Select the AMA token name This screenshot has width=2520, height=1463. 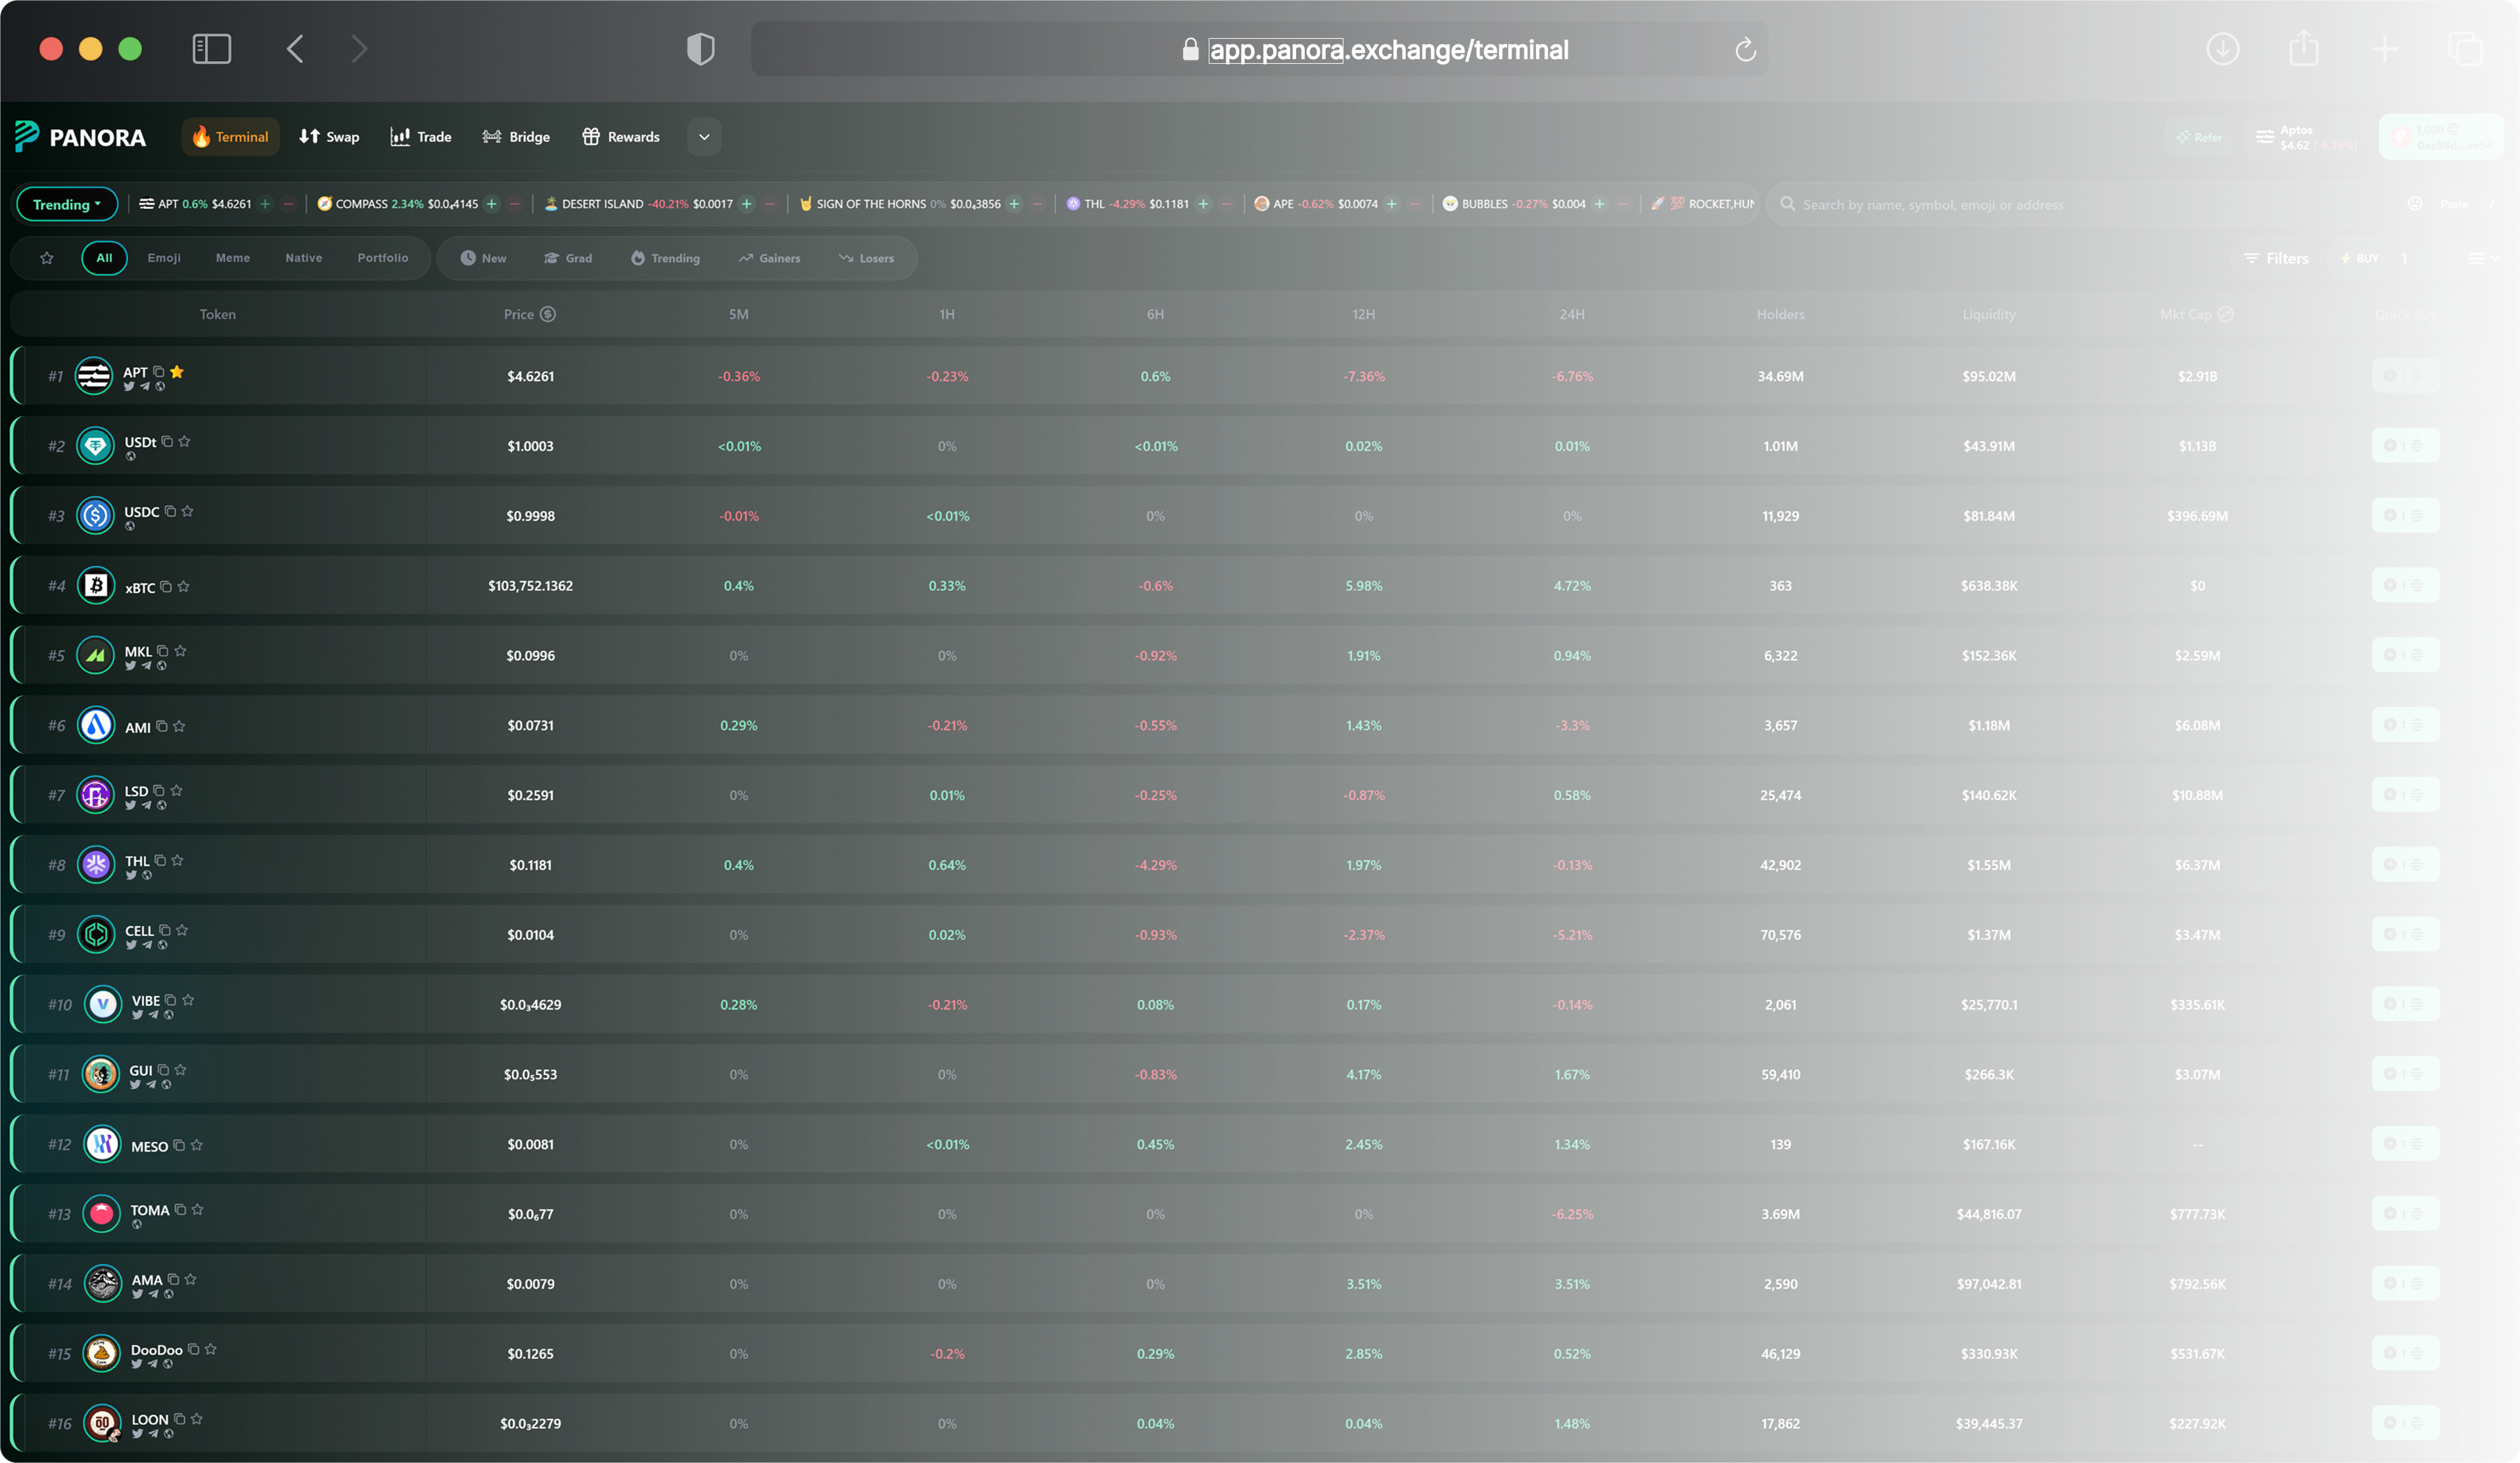click(x=147, y=1280)
